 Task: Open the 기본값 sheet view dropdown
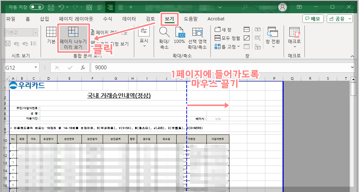(36, 33)
